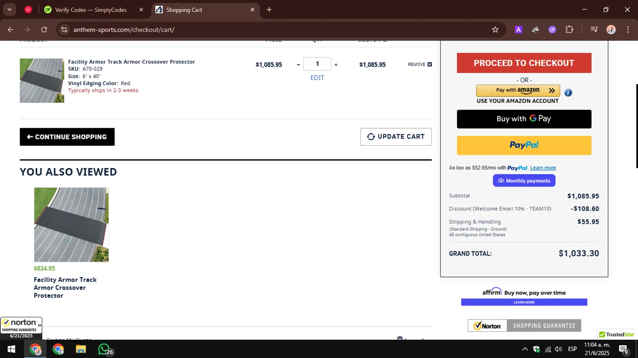Viewport: 638px width, 358px height.
Task: Click Monthly payments button
Action: (524, 180)
